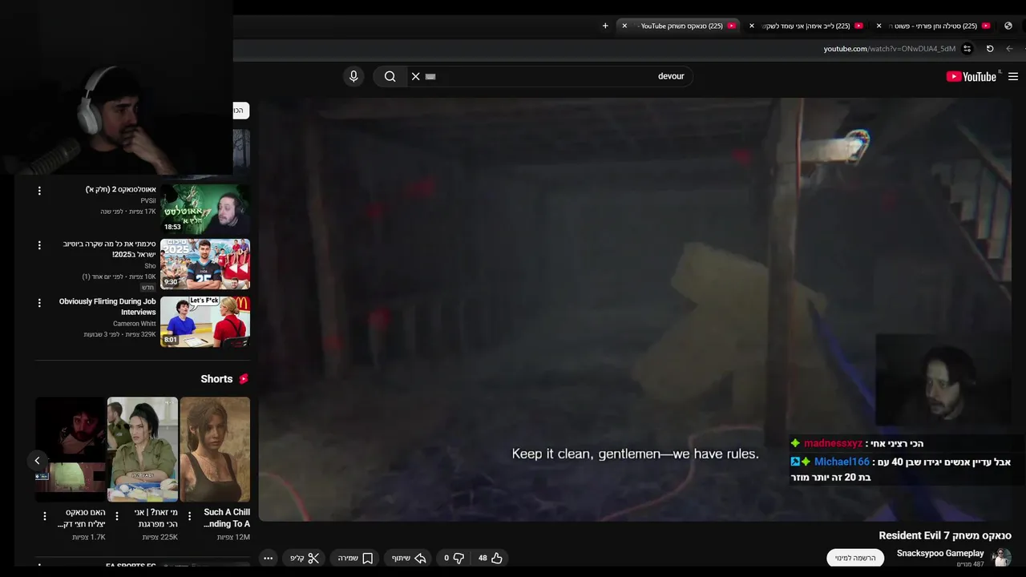Click the globe icon in browser tab strip
Viewport: 1026px width, 577px height.
coord(1008,26)
